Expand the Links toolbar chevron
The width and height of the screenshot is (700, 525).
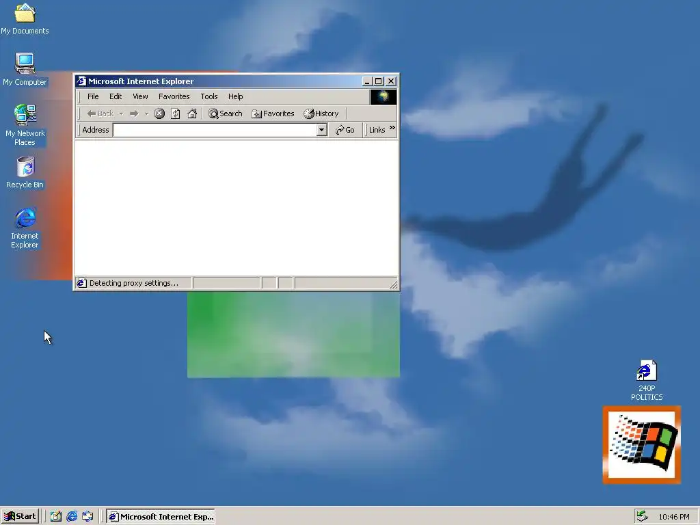point(392,128)
